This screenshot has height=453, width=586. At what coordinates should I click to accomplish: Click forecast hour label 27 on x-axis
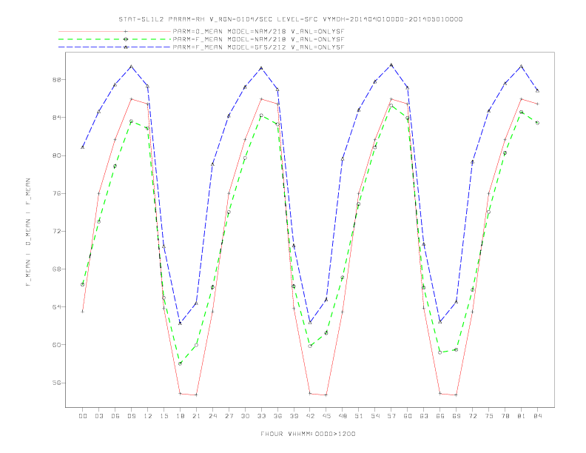point(229,416)
